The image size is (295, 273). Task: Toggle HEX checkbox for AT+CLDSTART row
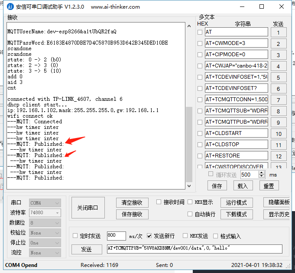pos(200,133)
